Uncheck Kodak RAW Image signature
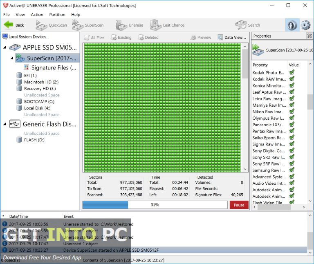Viewport: 314px width, 264px height. click(x=292, y=79)
